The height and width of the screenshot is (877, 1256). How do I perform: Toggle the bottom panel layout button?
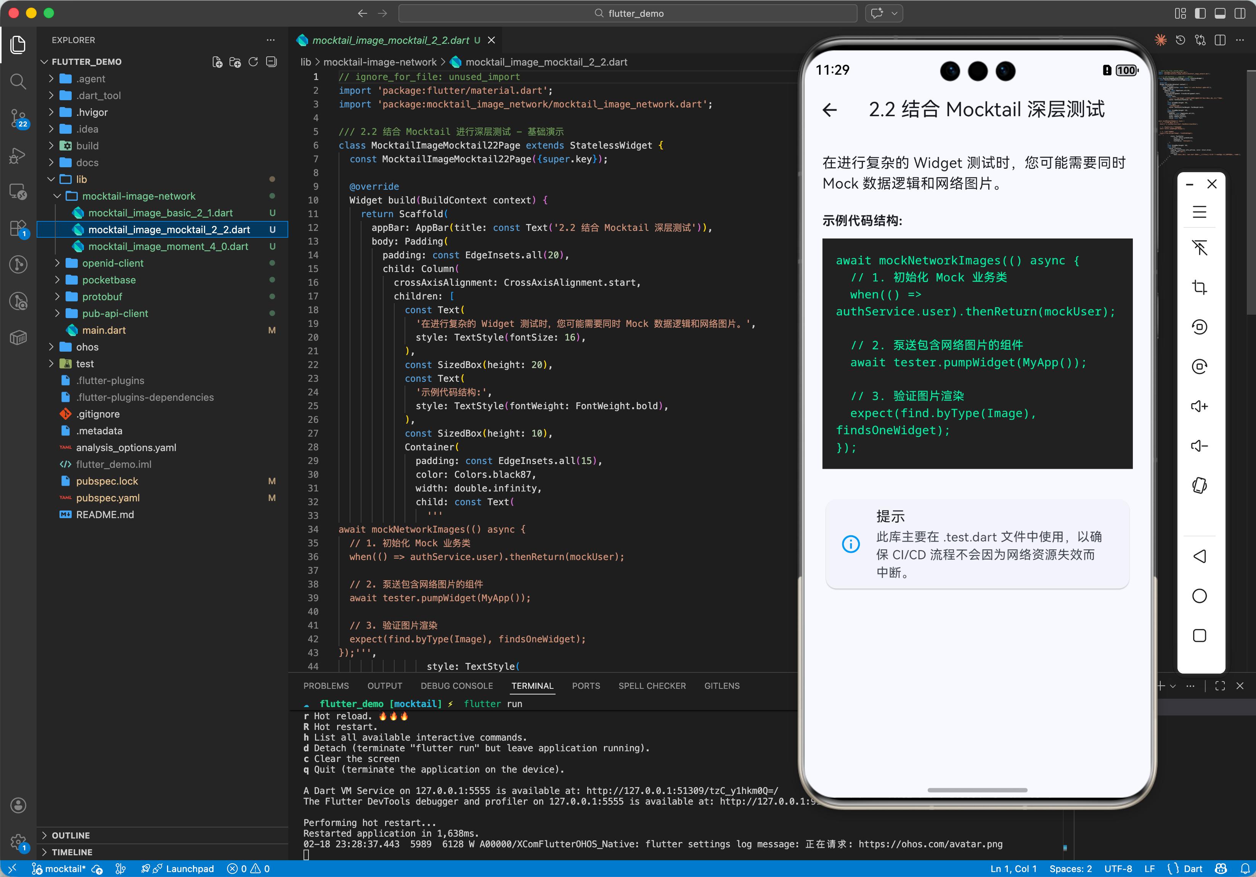[x=1220, y=13]
